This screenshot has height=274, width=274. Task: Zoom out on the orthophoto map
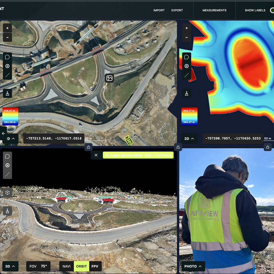[x=7, y=37]
